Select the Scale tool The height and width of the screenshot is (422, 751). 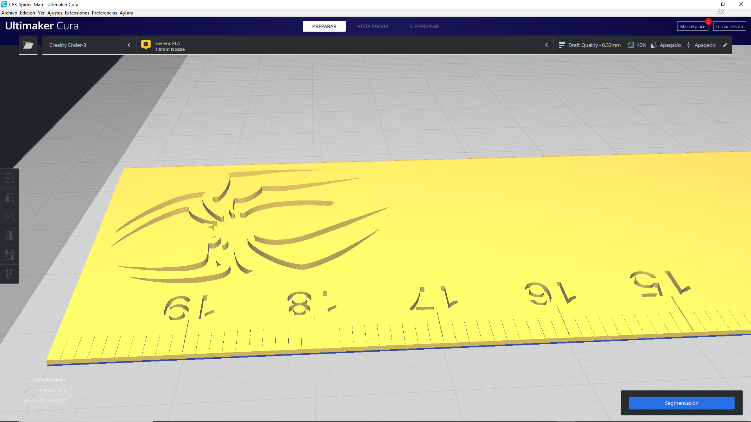pyautogui.click(x=9, y=197)
